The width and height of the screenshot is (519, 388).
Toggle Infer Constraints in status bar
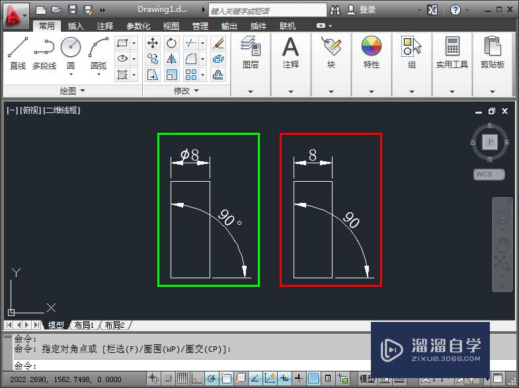pos(153,378)
